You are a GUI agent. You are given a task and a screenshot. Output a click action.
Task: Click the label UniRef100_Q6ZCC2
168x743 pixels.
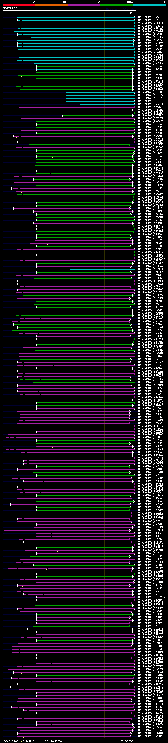(x=151, y=150)
